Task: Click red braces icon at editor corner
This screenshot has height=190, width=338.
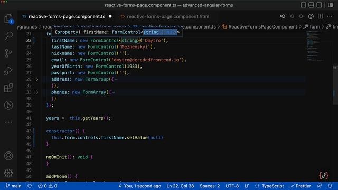Action: [x=324, y=175]
